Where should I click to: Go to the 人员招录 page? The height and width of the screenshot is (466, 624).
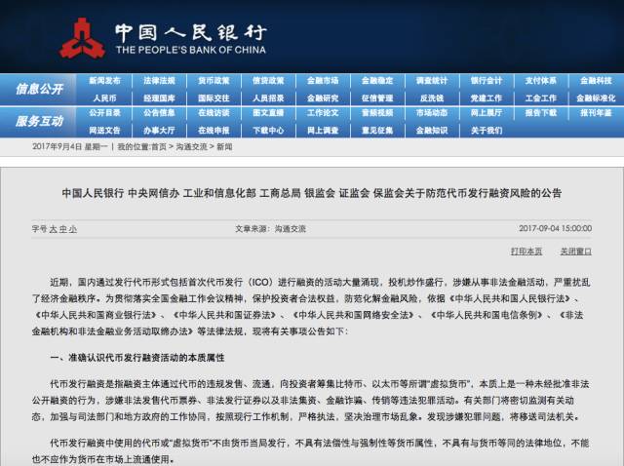268,98
